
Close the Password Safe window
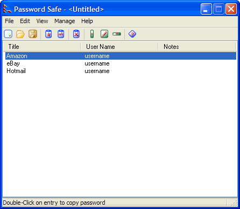[x=231, y=9]
